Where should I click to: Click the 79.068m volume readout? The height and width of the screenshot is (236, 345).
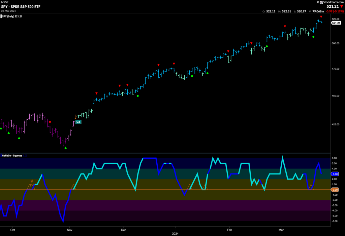(x=318, y=11)
